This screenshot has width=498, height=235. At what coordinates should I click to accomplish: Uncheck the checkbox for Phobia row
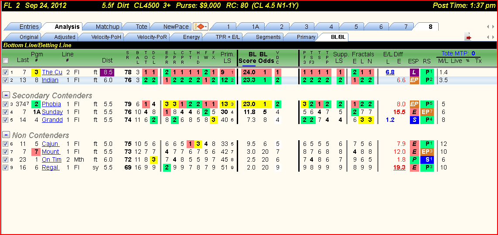(x=5, y=104)
